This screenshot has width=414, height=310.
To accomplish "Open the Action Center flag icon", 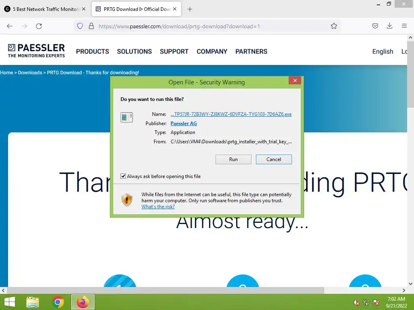I will pos(376,302).
